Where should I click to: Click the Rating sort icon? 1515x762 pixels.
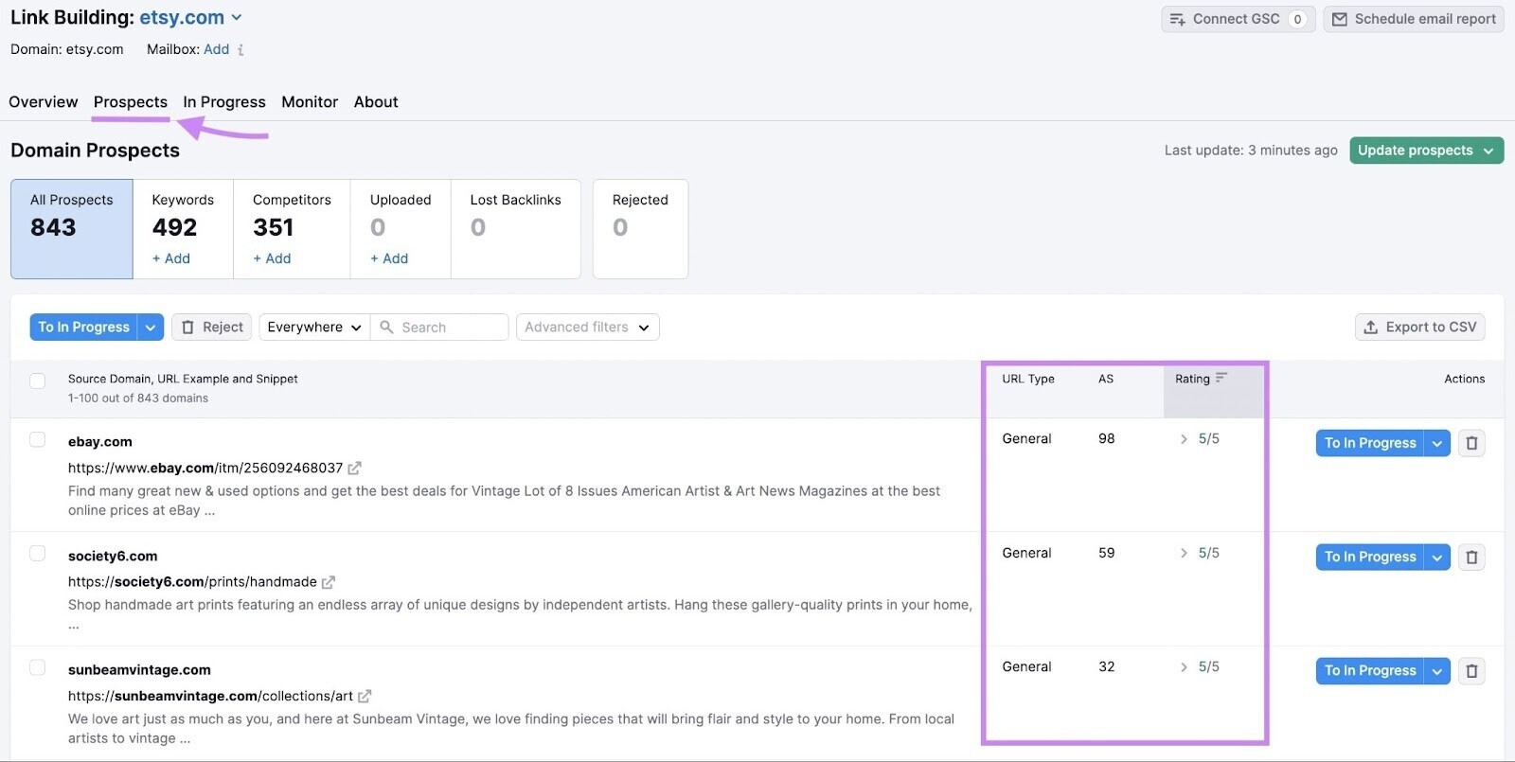click(1221, 378)
